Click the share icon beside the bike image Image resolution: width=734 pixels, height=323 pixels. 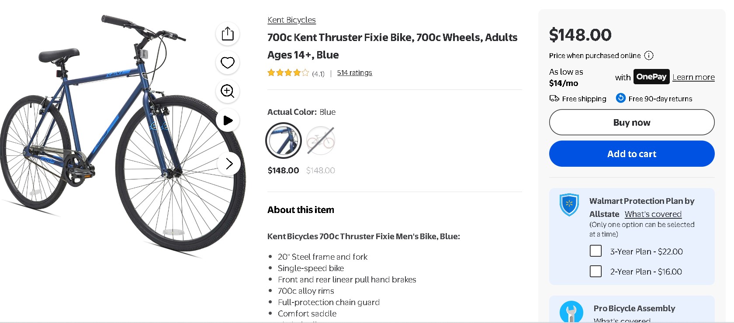228,34
